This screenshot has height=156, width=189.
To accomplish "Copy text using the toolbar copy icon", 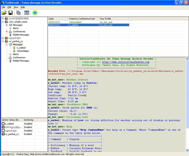I will point(18,13).
